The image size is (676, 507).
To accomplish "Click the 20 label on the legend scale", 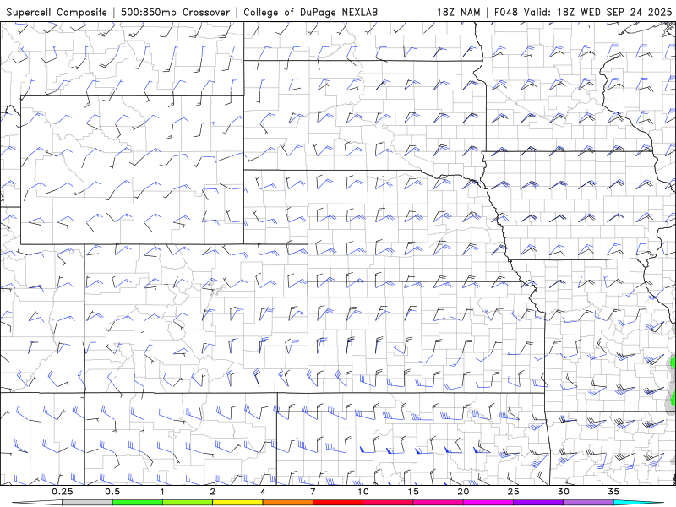I will pos(463,492).
